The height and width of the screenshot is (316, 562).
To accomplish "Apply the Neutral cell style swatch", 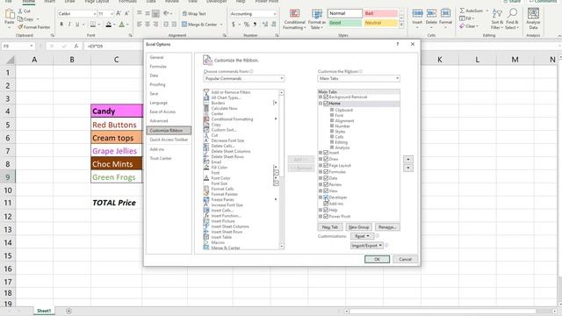I will coord(380,23).
